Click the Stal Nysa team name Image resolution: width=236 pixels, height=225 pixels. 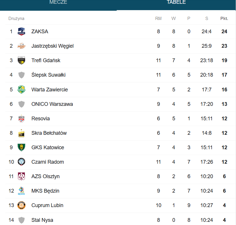click(x=42, y=220)
